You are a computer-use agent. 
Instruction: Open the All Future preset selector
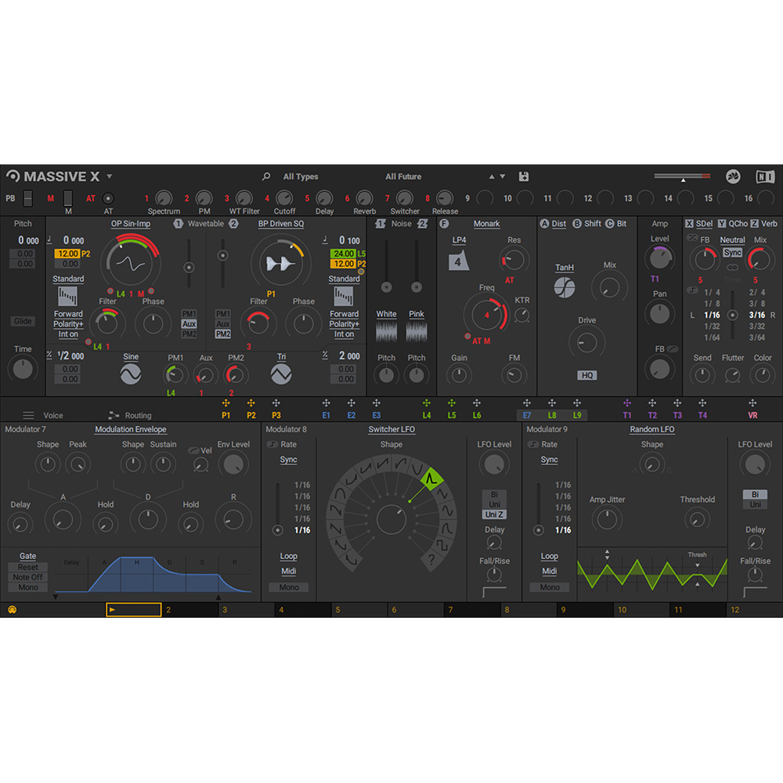point(403,176)
